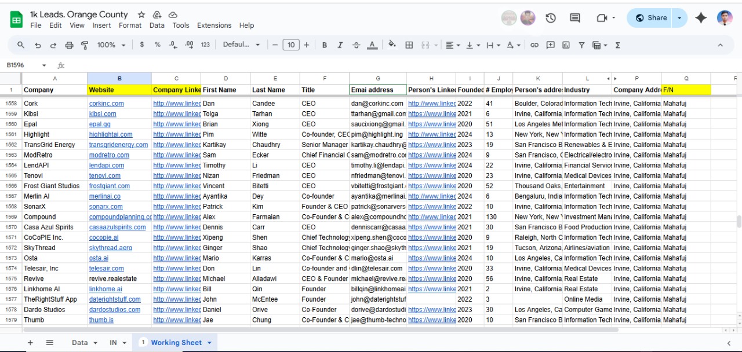Select column B header
The width and height of the screenshot is (742, 352).
coord(119,78)
